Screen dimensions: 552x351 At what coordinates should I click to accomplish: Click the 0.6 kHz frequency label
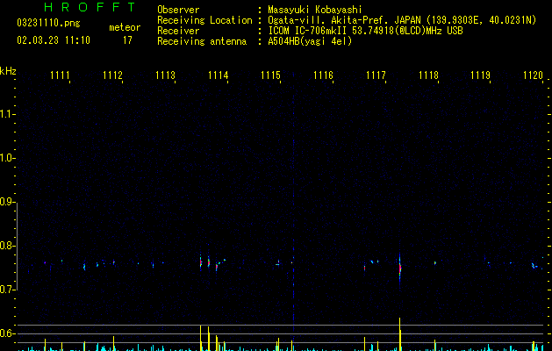click(7, 333)
